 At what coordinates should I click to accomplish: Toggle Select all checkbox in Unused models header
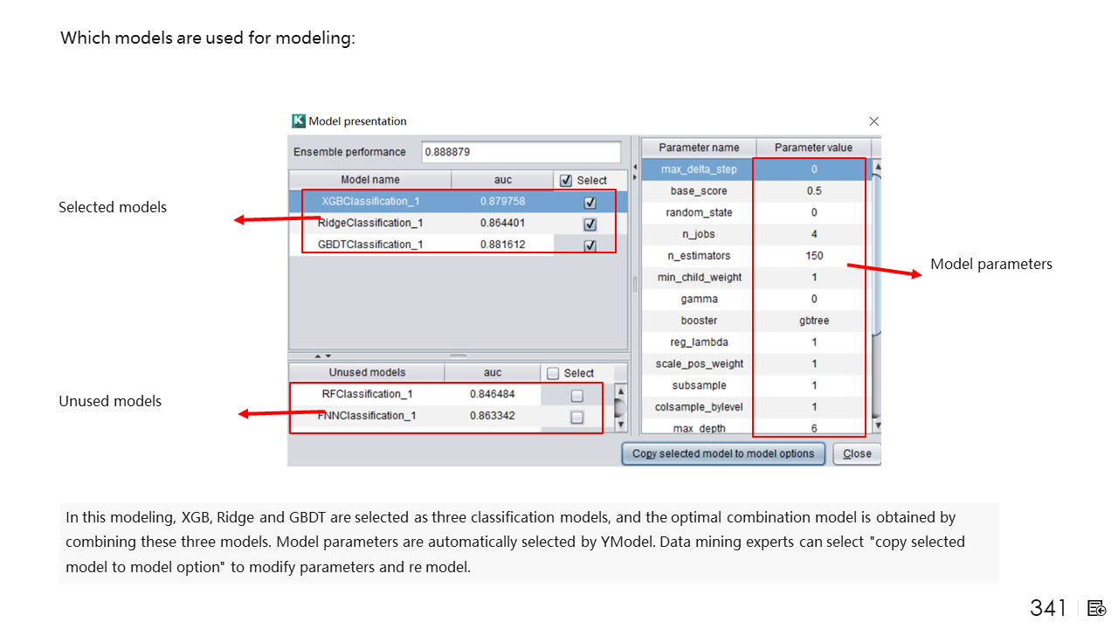click(x=553, y=373)
